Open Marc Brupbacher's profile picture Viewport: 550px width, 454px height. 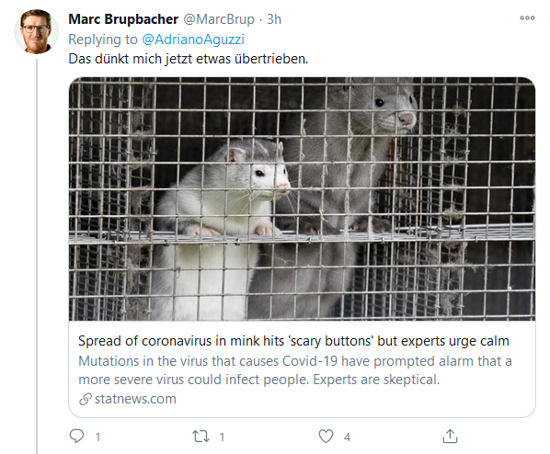click(x=36, y=31)
